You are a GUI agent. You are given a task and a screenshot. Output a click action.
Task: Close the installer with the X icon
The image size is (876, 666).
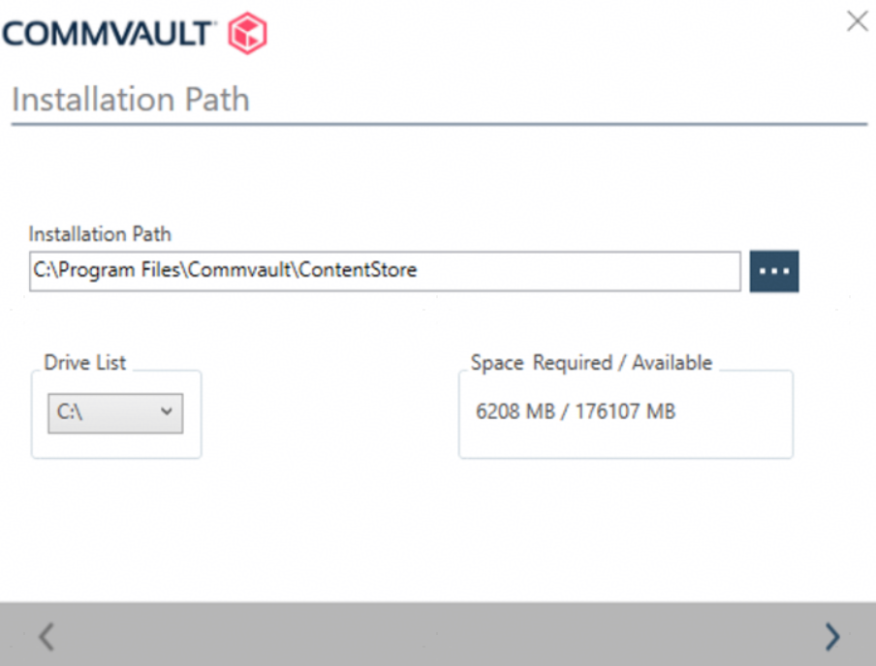pos(857,21)
